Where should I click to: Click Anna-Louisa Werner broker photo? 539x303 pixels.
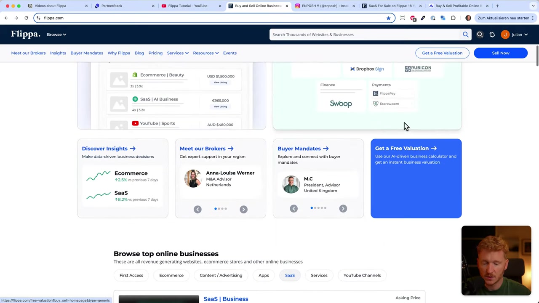coord(193,178)
